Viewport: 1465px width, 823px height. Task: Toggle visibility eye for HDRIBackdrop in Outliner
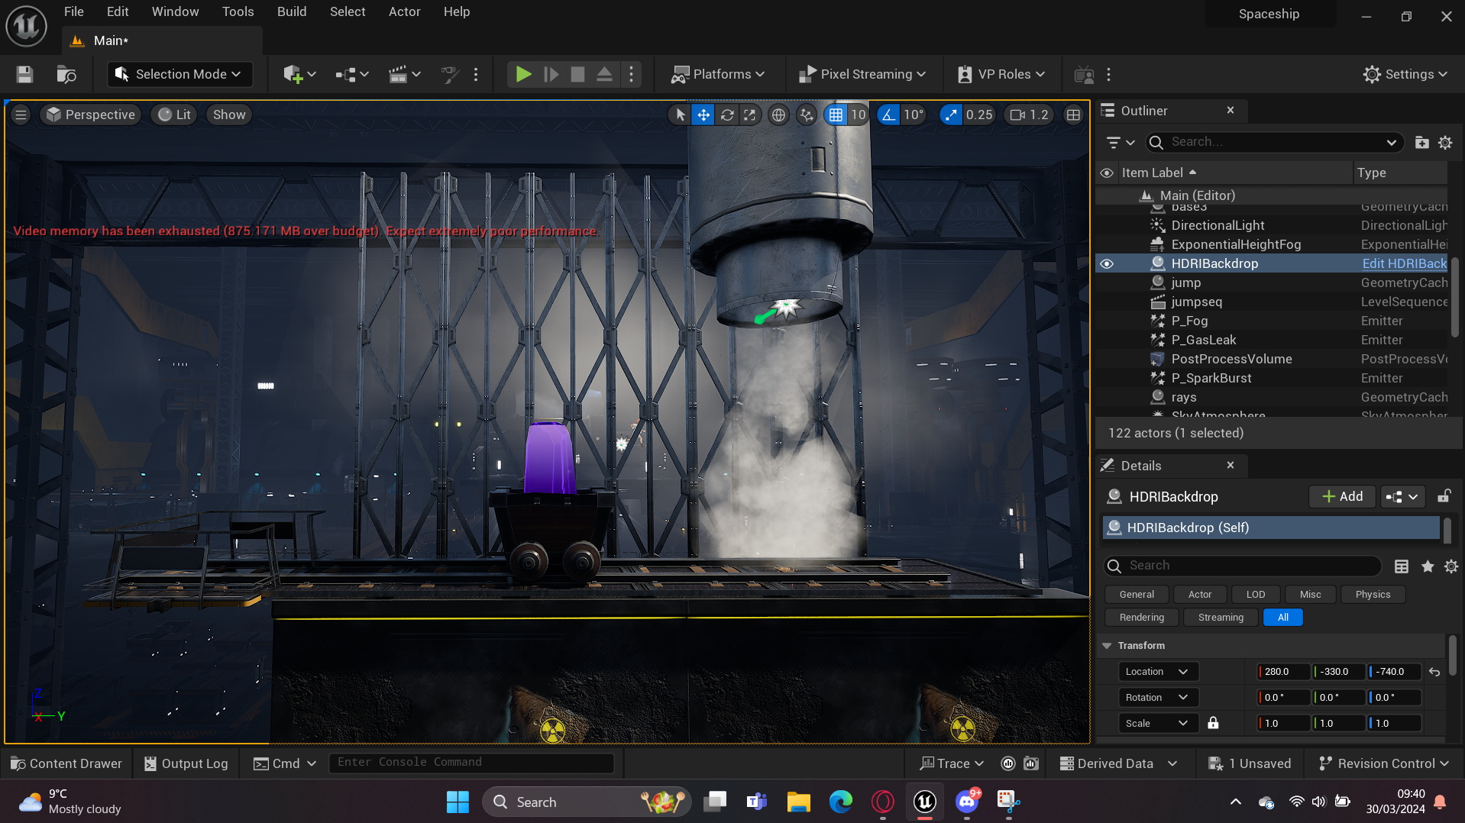1106,263
